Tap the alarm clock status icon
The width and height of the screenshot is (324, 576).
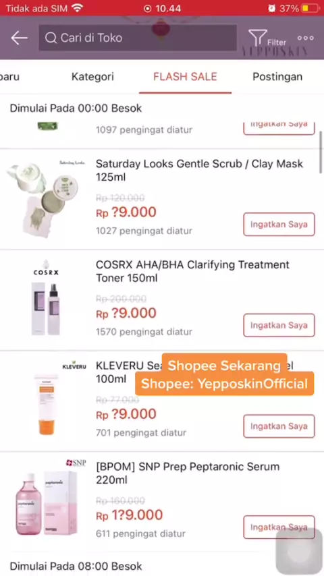tap(272, 8)
